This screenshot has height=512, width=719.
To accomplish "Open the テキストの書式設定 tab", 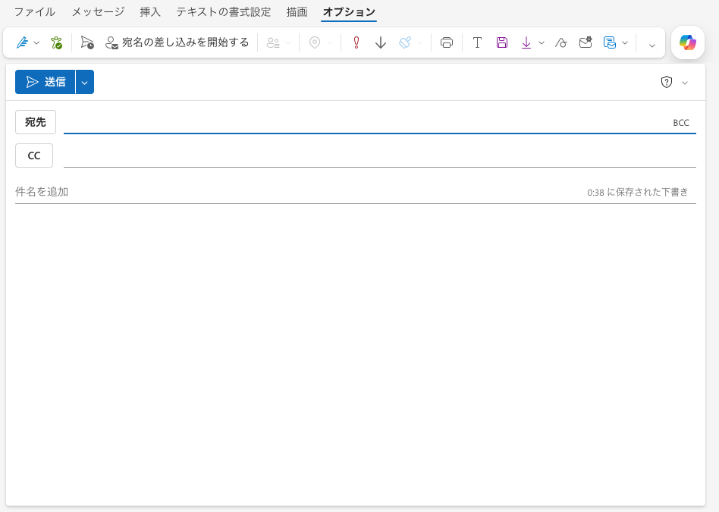I will (x=224, y=12).
